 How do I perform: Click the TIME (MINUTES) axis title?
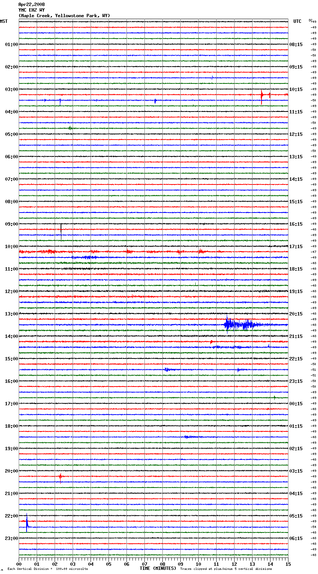[158, 568]
